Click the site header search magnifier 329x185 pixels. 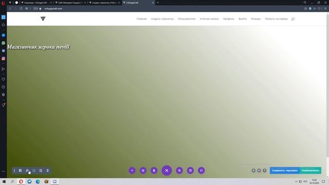click(x=293, y=19)
